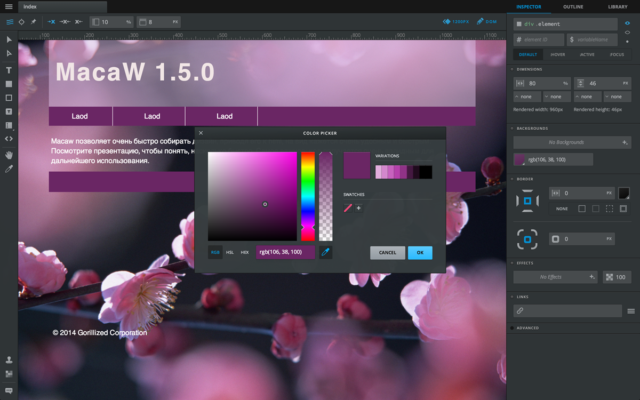Click the pushpin icon in toolbar
The width and height of the screenshot is (640, 400).
[x=33, y=22]
